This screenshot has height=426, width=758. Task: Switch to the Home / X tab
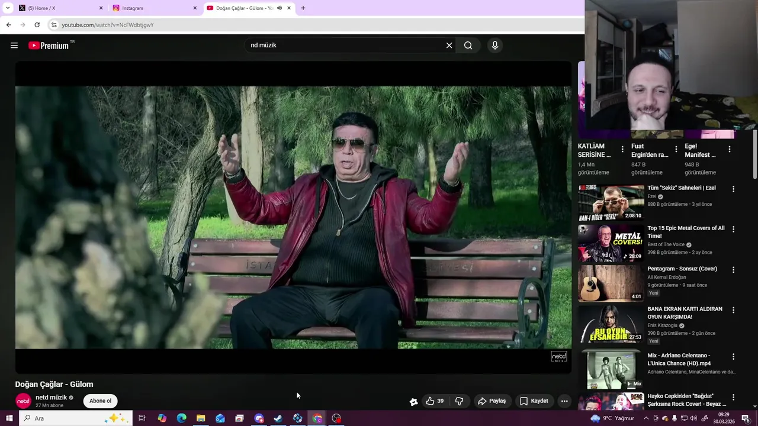(61, 8)
